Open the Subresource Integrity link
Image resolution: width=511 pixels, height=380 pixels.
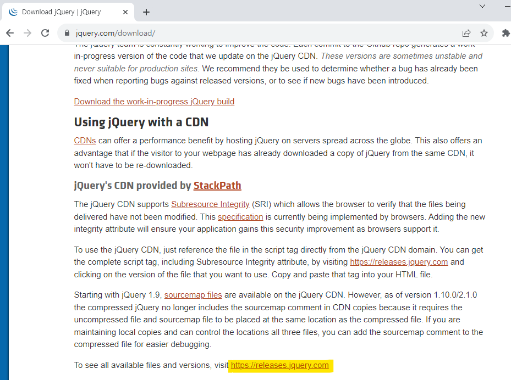[x=210, y=204]
